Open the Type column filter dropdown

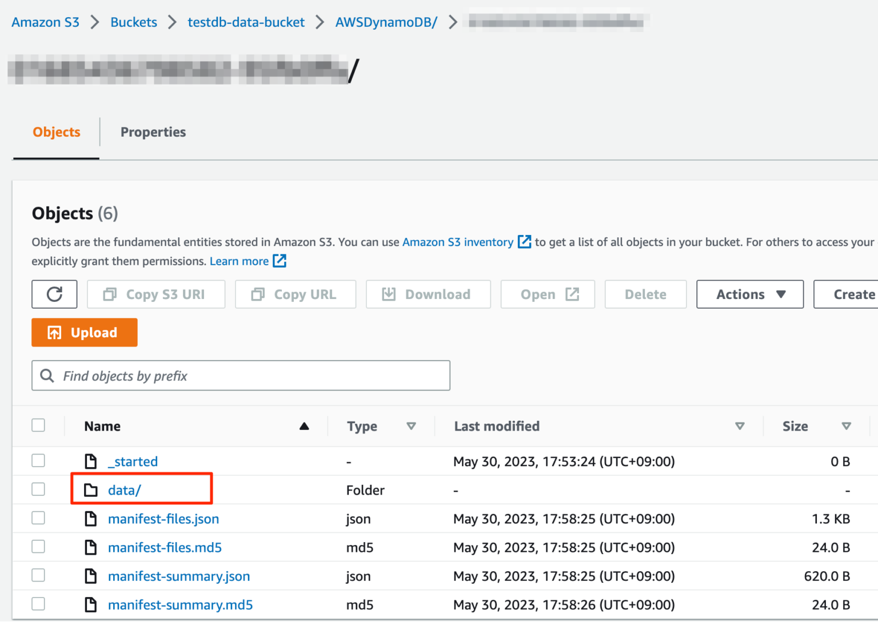pyautogui.click(x=412, y=426)
